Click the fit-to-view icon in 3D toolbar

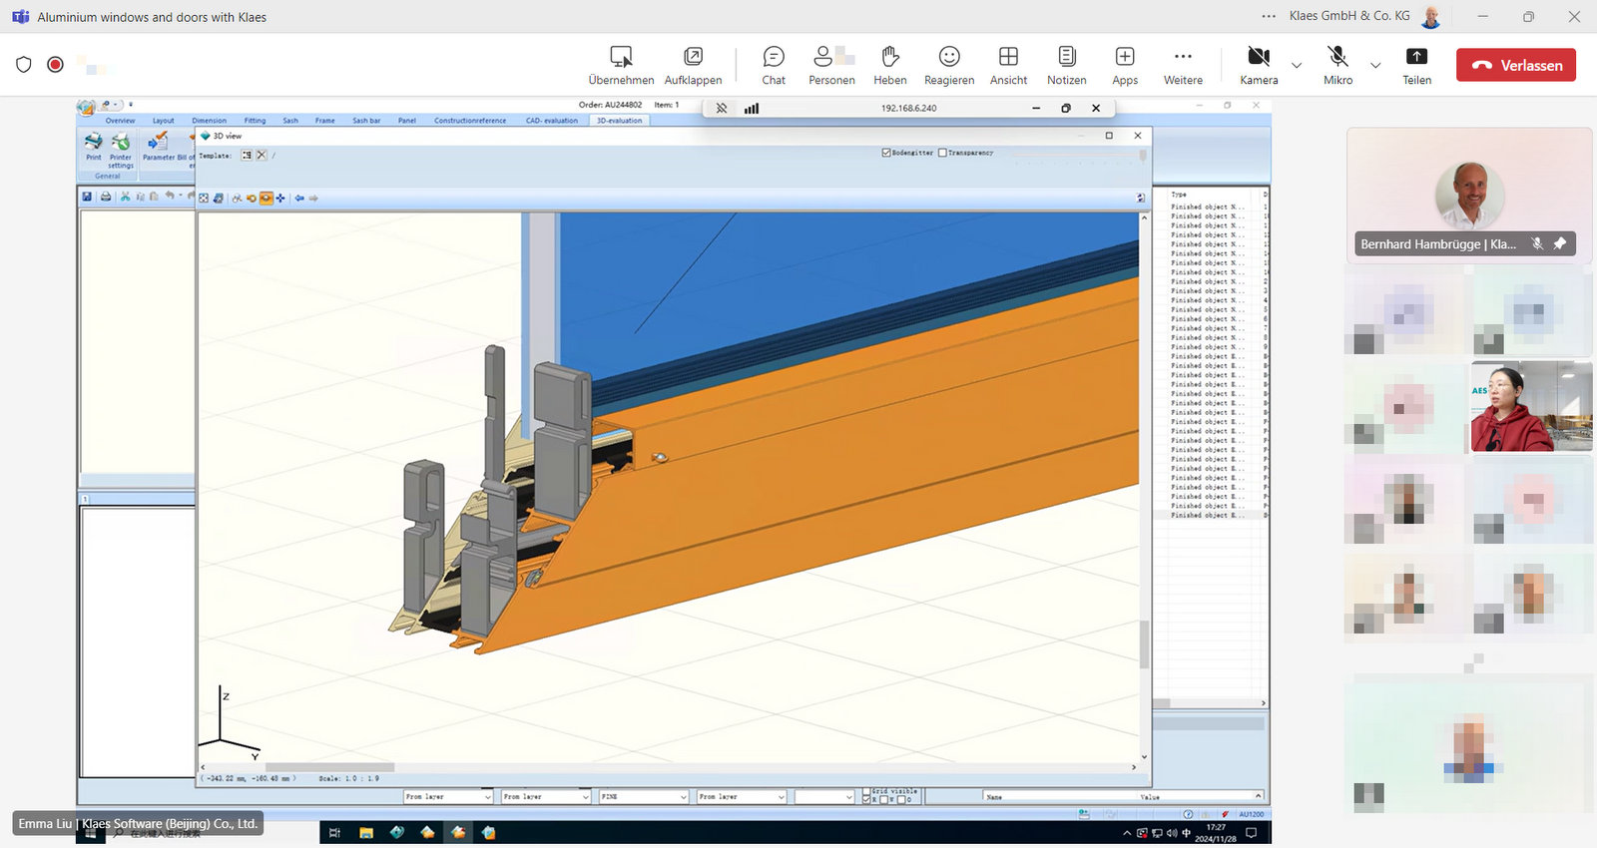coord(204,199)
